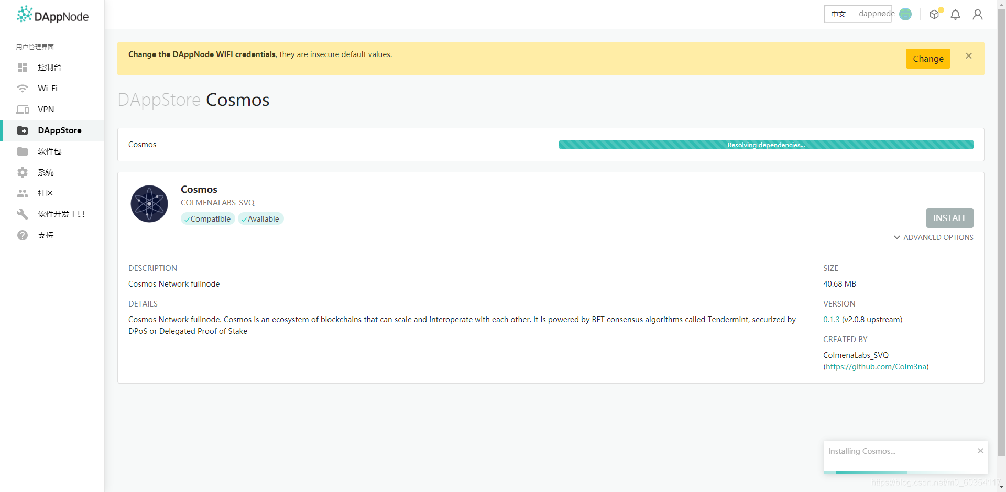Click the INSTALL button
Image resolution: width=1006 pixels, height=492 pixels.
tap(949, 218)
